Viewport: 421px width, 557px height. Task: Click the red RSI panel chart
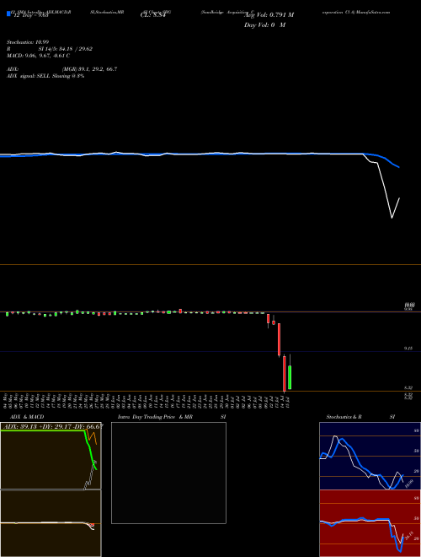[x=369, y=523]
